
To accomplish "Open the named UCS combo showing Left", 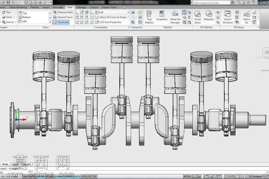I will tap(112, 12).
